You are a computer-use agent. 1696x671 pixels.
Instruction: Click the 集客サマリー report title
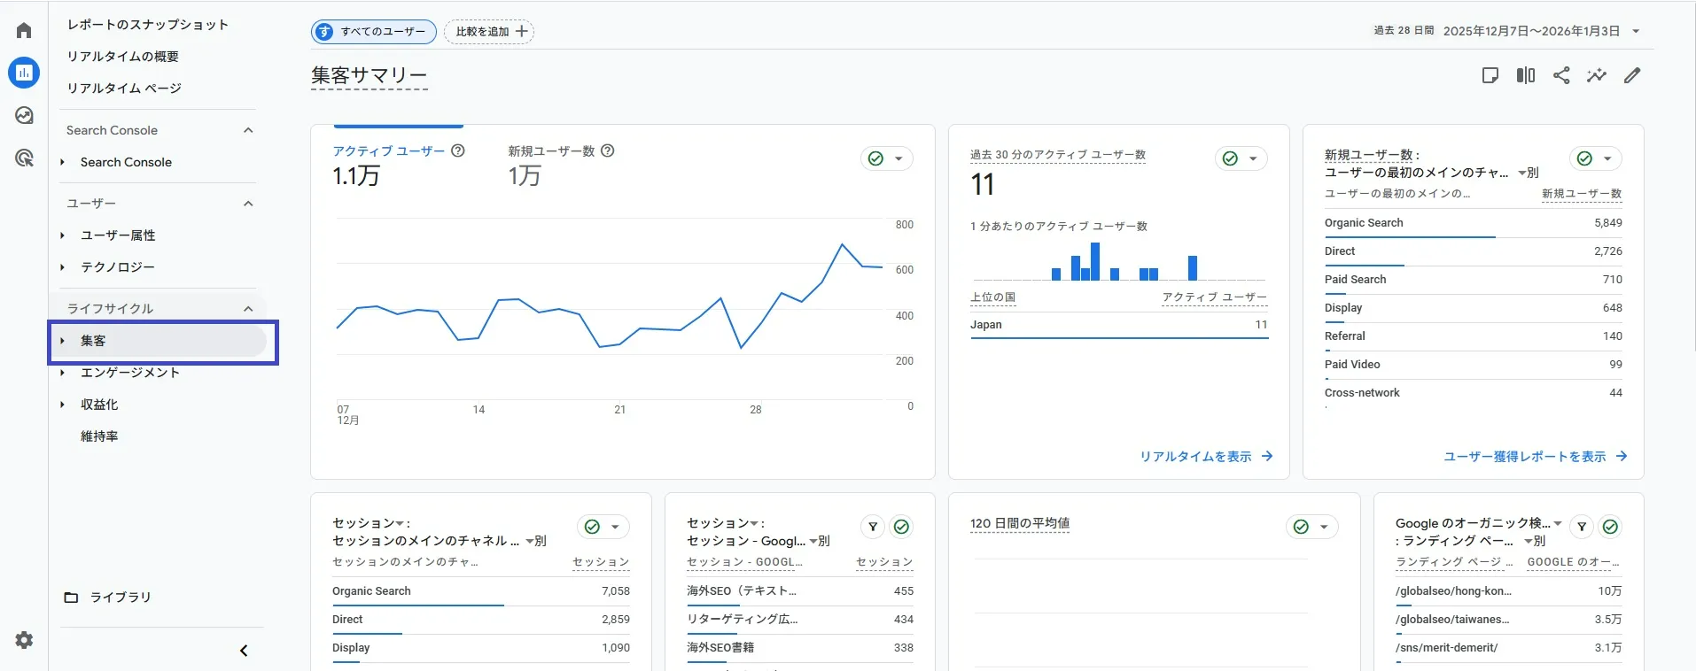tap(370, 76)
